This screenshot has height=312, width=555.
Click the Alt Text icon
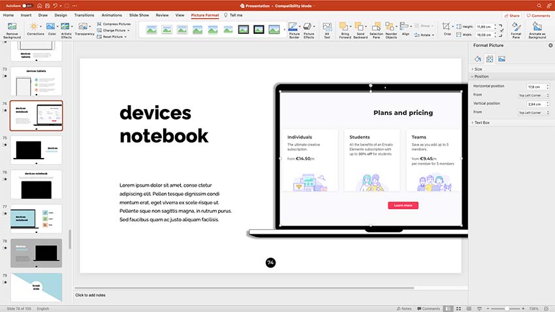pos(327,27)
